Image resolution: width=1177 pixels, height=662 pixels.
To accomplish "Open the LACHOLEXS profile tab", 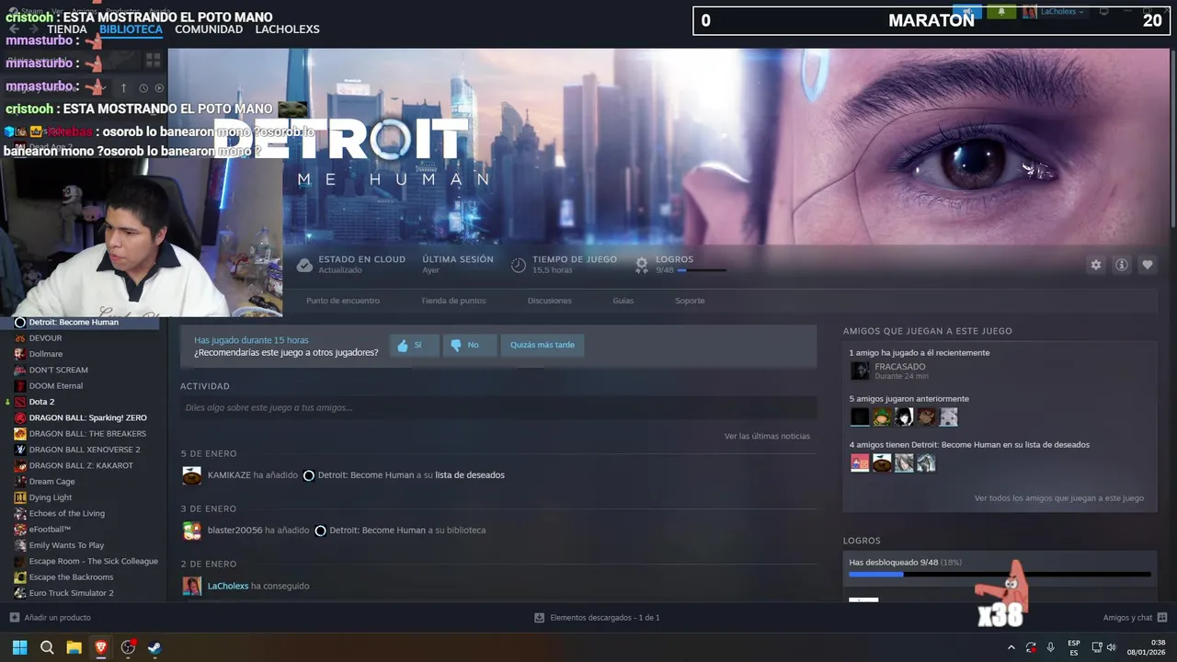I will (287, 29).
